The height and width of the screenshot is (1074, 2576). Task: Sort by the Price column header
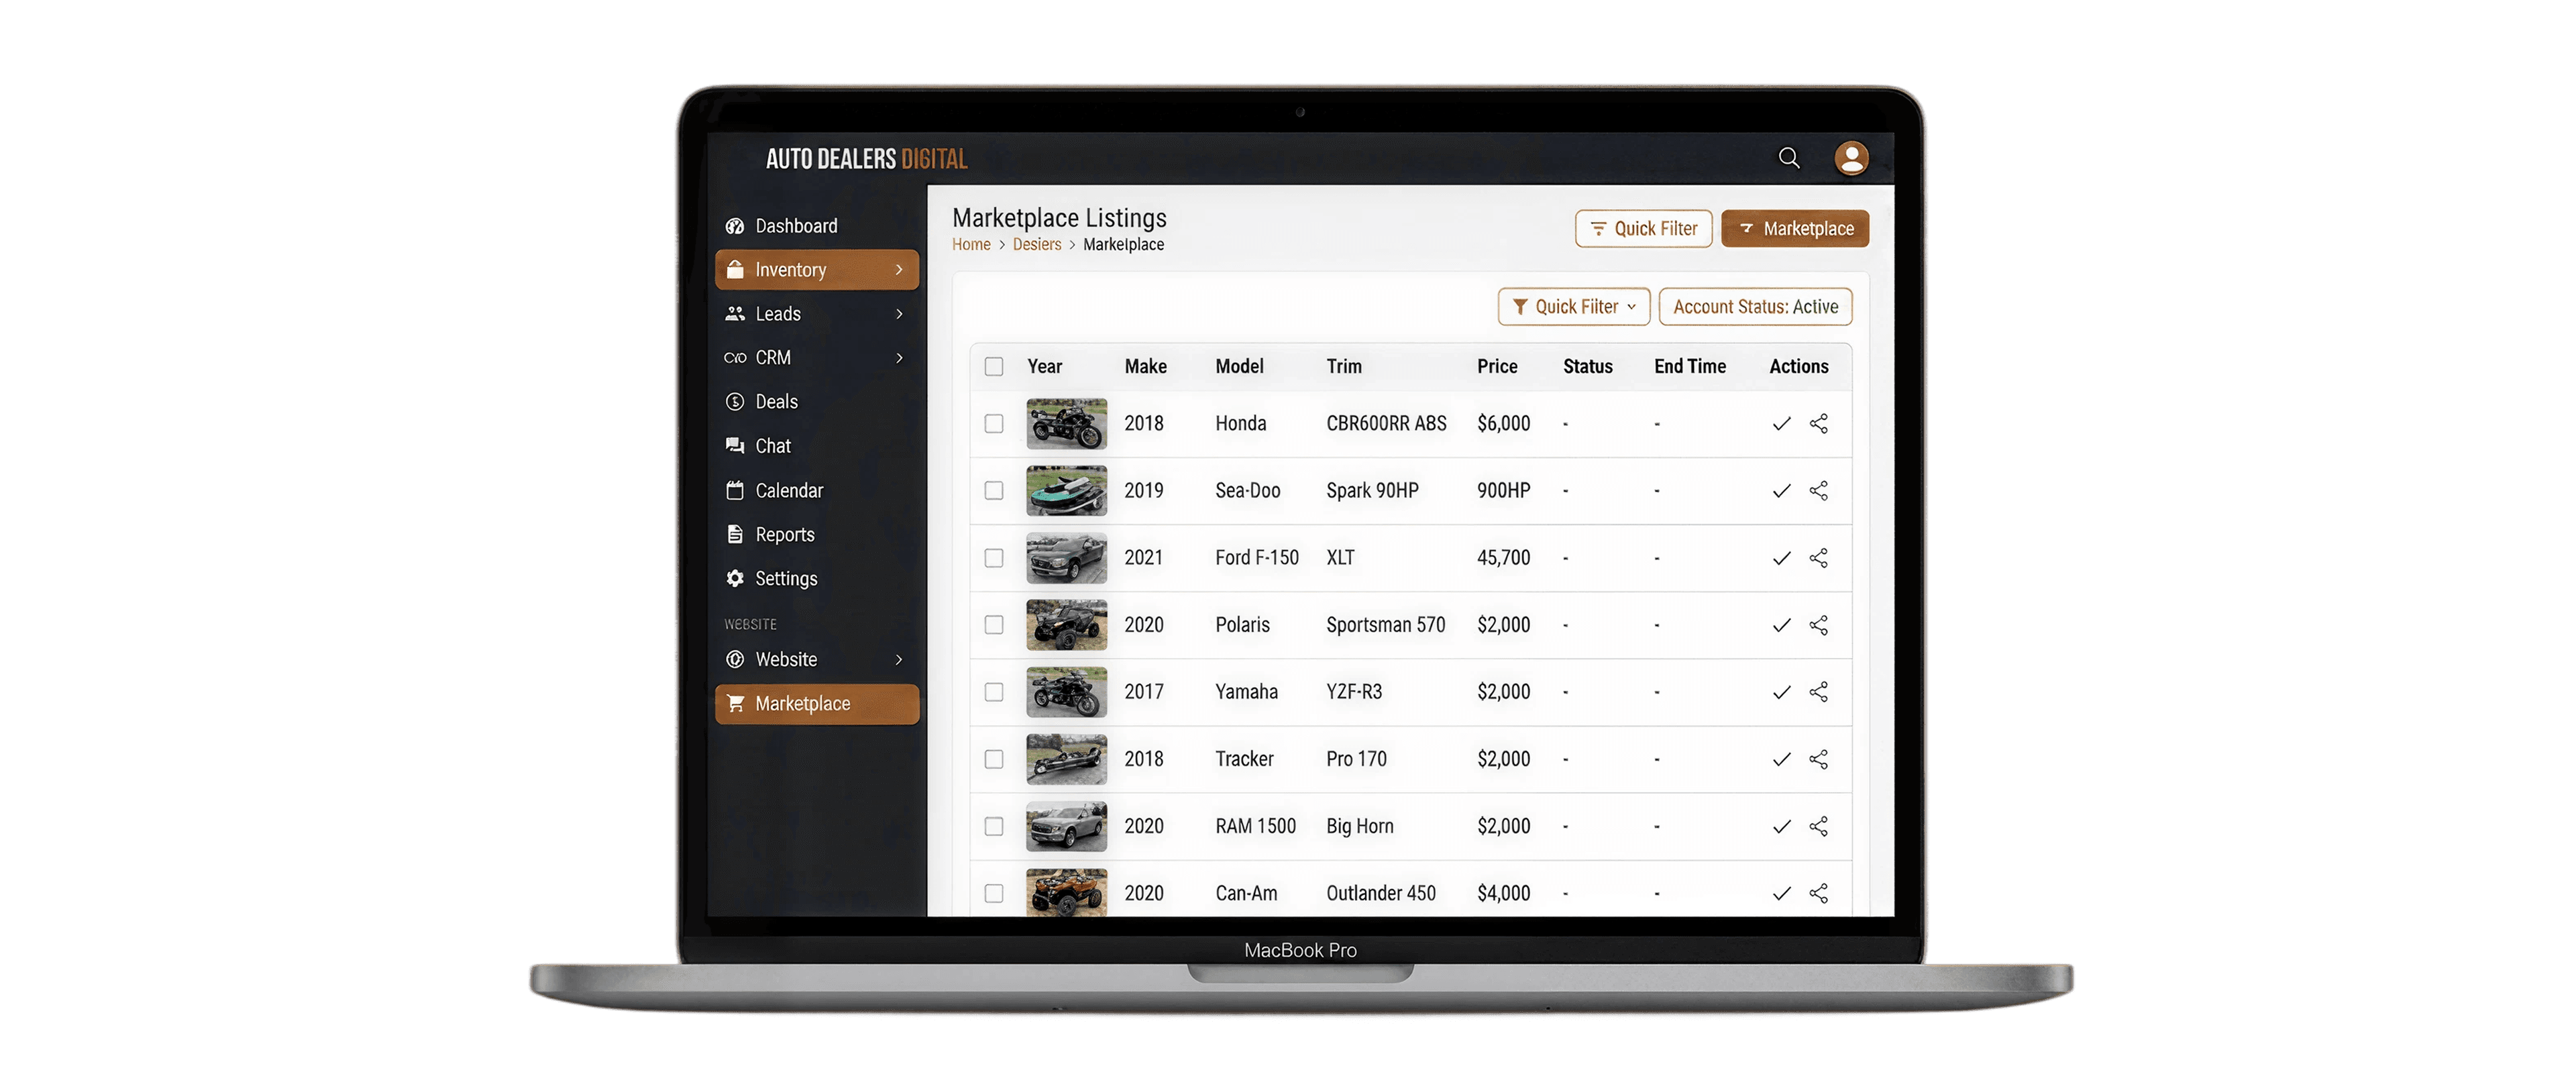(1497, 367)
